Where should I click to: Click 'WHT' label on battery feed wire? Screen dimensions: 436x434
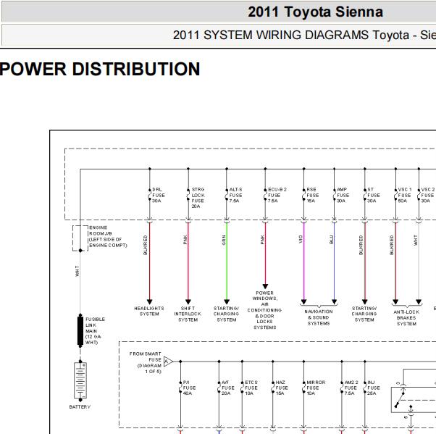[x=77, y=271]
